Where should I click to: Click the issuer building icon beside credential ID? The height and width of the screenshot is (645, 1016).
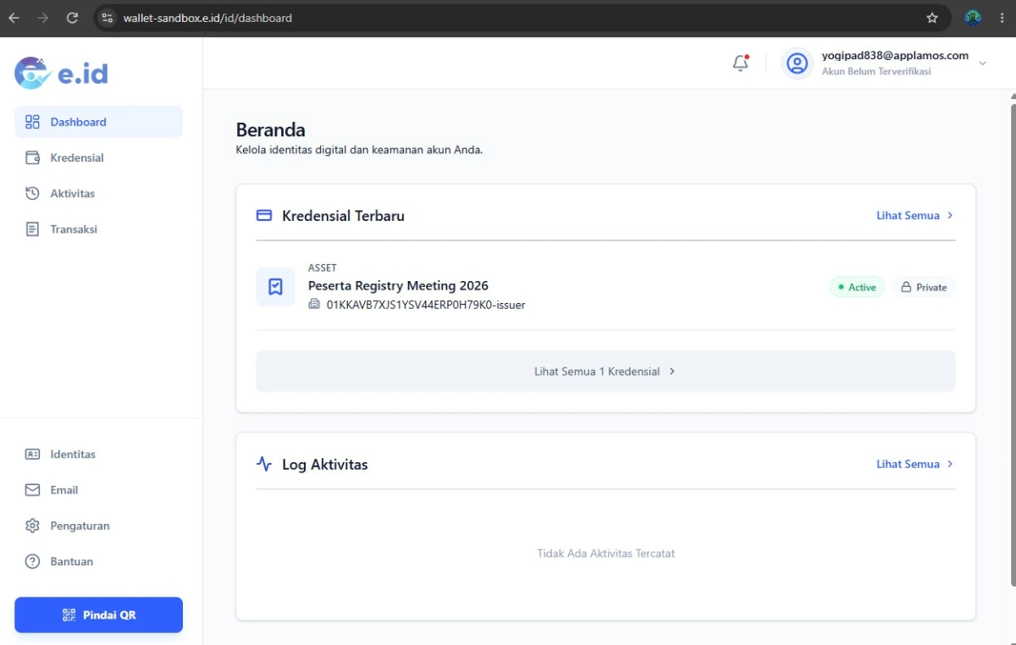tap(314, 305)
